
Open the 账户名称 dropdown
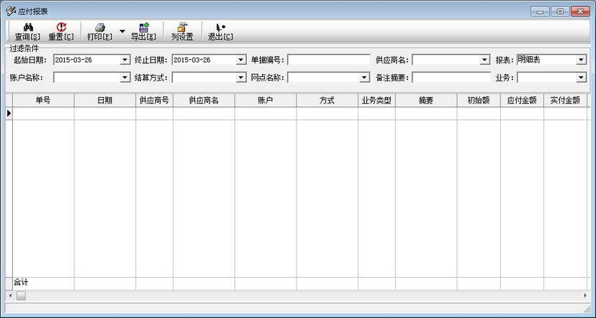pos(125,78)
